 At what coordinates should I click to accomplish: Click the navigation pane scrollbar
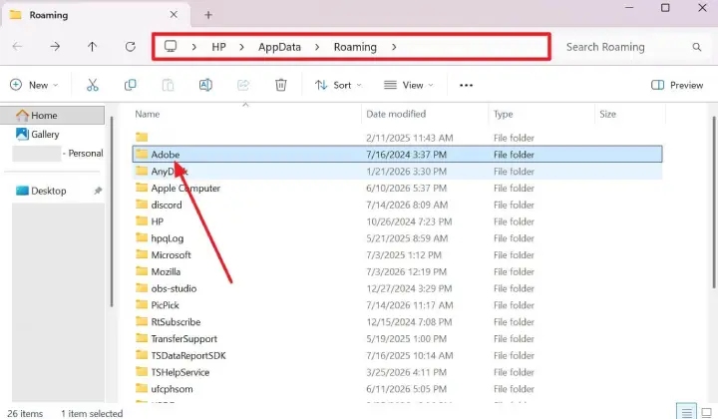[x=112, y=211]
